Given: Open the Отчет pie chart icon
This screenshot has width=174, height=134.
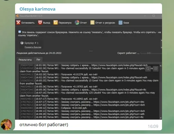Looking at the screenshot, I should (77, 23).
